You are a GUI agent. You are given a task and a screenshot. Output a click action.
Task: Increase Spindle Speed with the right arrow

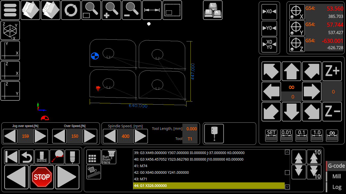click(x=140, y=136)
